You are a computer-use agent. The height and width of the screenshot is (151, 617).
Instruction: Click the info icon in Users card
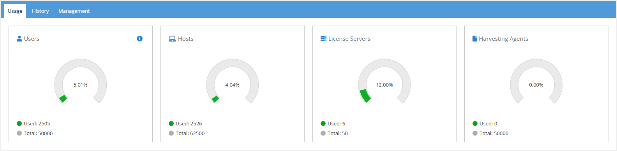(x=139, y=38)
